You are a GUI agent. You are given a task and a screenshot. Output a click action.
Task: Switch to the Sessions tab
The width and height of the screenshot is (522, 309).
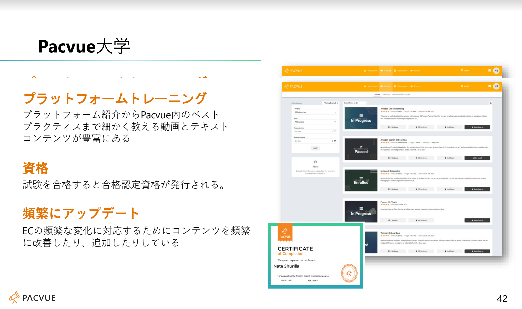coord(386,94)
